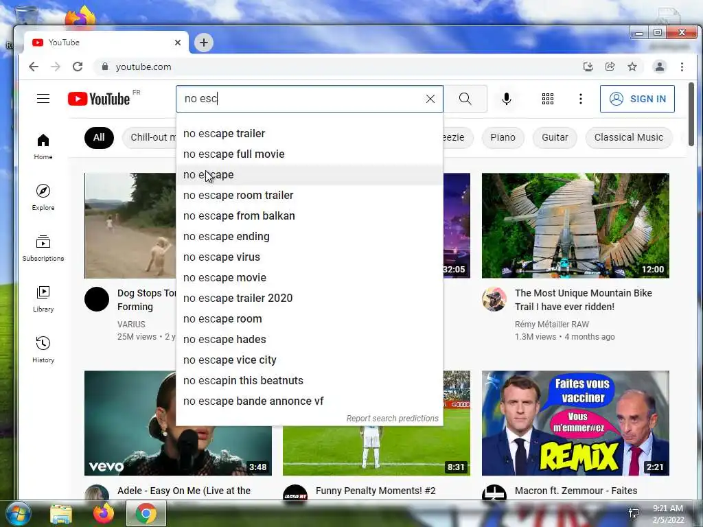Image resolution: width=703 pixels, height=527 pixels.
Task: Open the Funny Penalty Moments! #2 title
Action: point(376,491)
